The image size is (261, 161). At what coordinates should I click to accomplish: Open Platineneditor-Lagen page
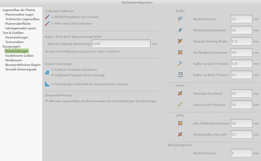coord(19,14)
